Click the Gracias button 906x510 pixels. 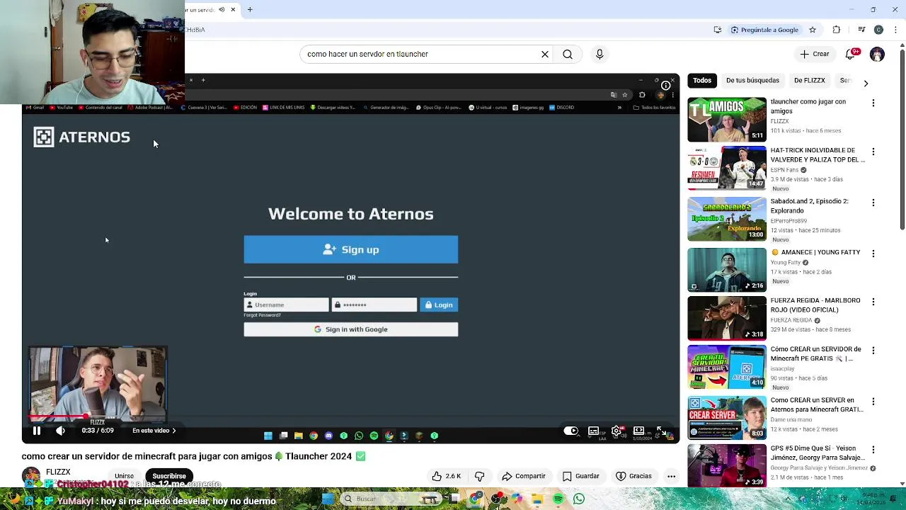point(633,476)
